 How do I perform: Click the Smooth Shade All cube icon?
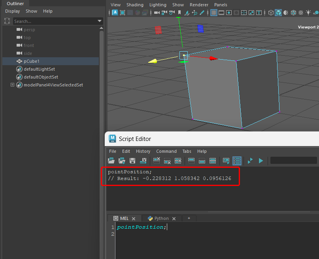(278, 13)
